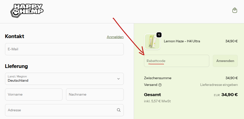
Task: Click the Lieferung section heading
Action: point(16,66)
